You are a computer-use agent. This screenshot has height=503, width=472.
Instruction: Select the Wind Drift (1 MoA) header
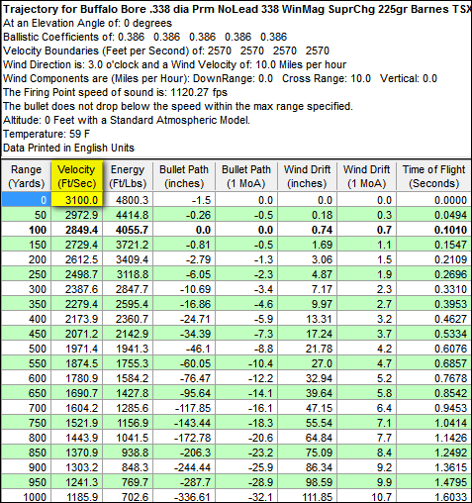366,176
